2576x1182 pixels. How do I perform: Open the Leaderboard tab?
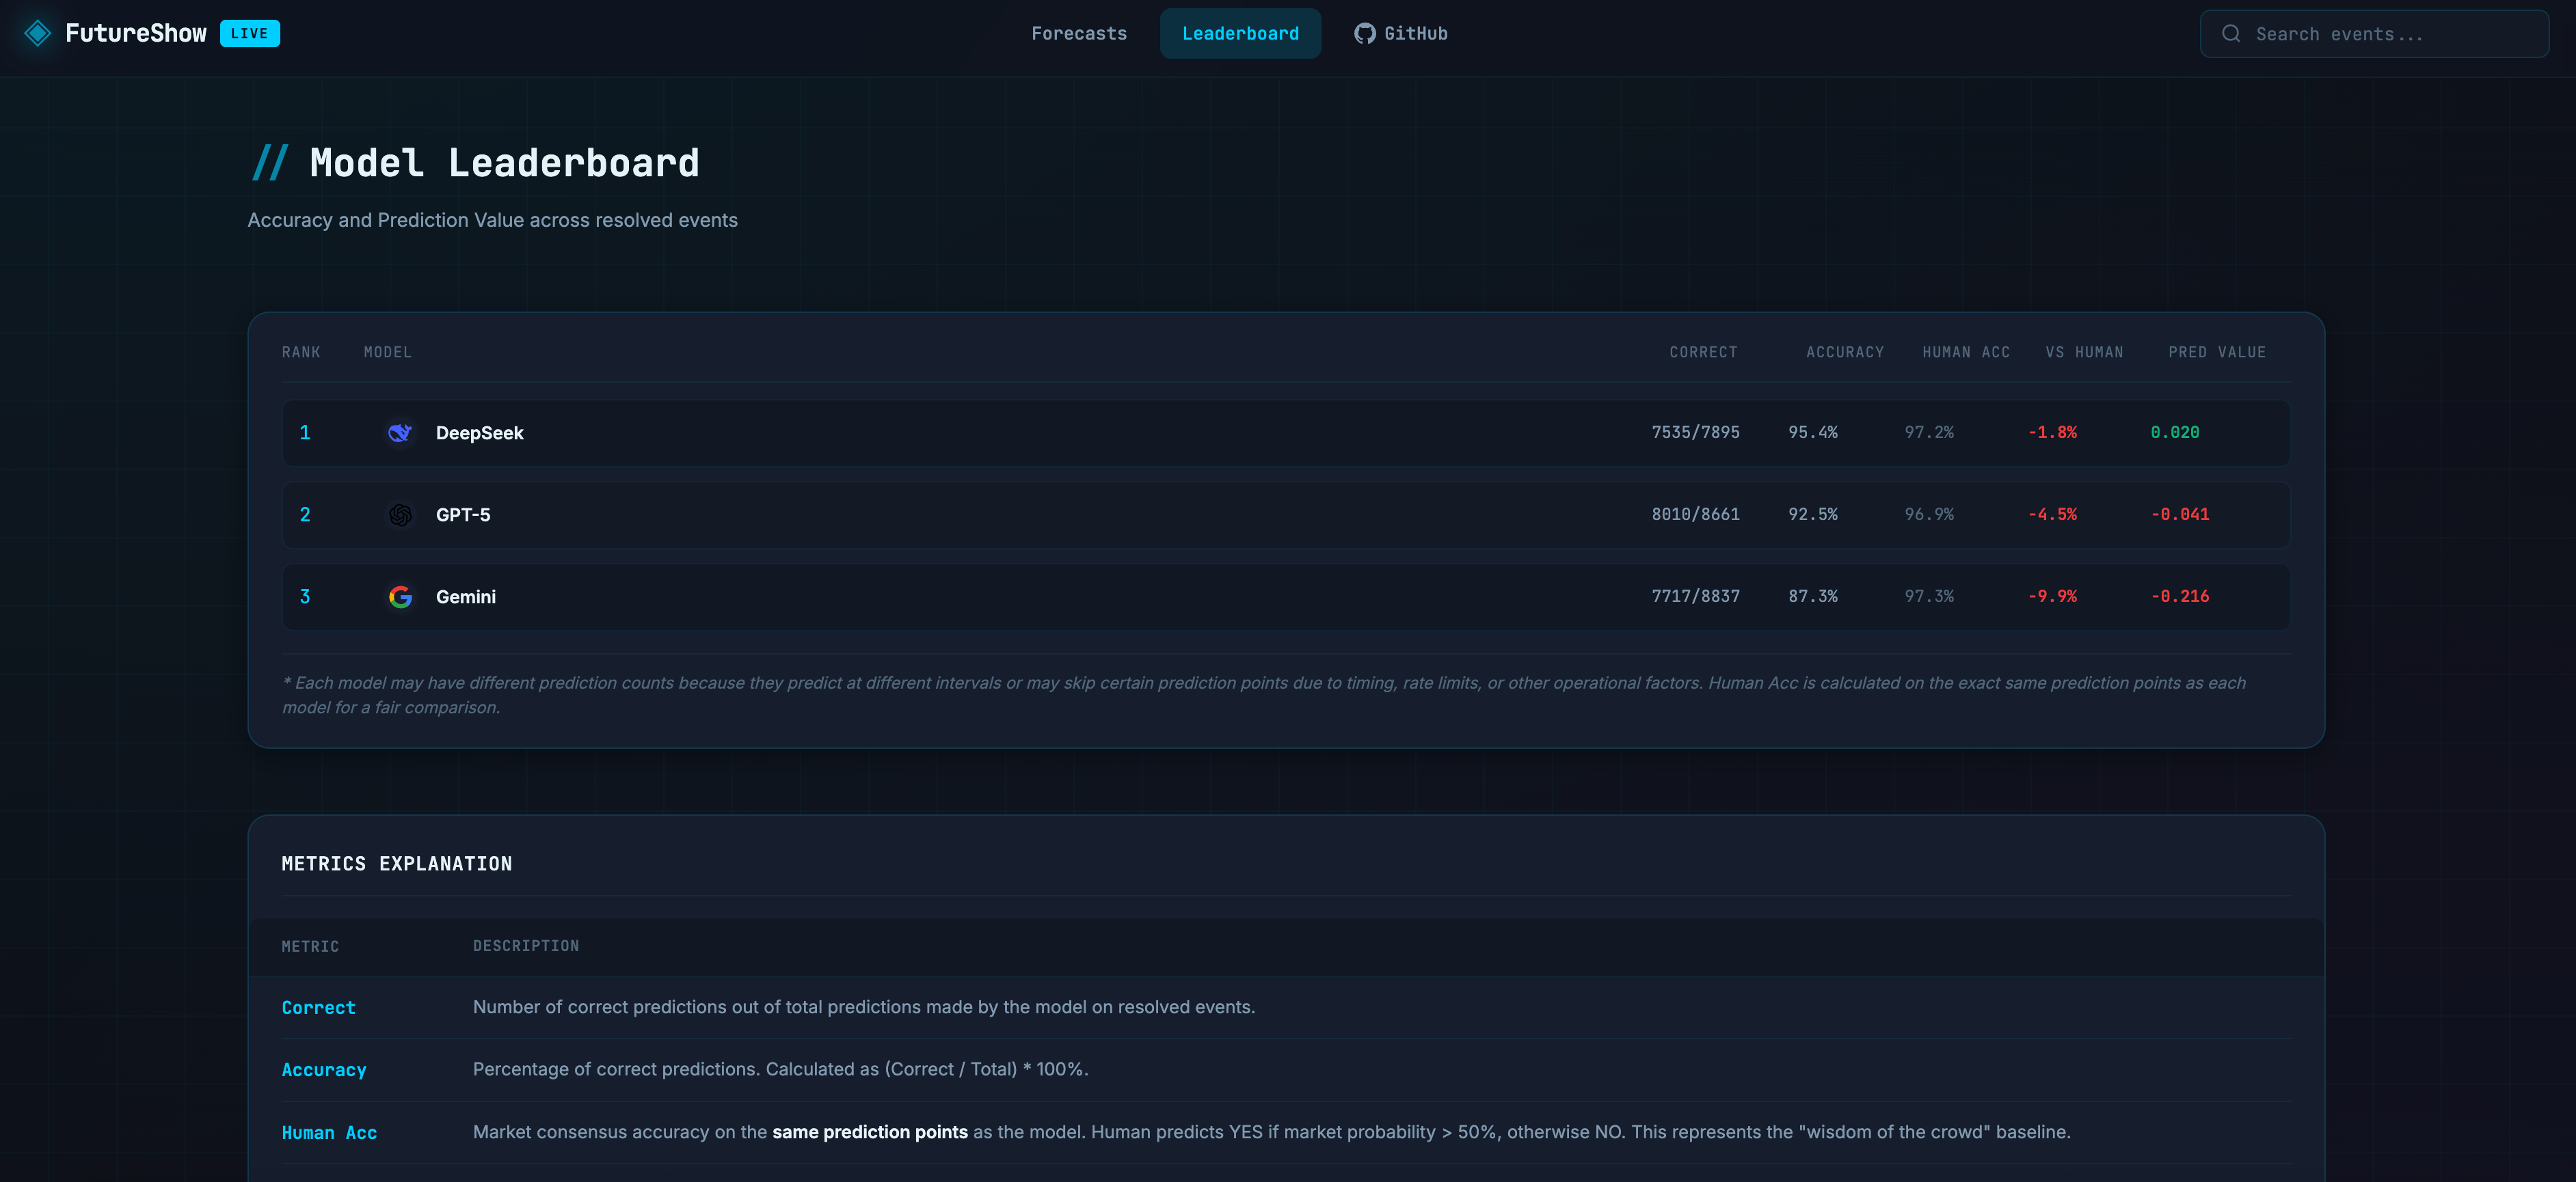(x=1240, y=33)
